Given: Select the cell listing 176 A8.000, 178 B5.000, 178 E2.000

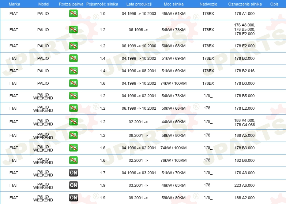Looking at the screenshot, I should point(244,29).
